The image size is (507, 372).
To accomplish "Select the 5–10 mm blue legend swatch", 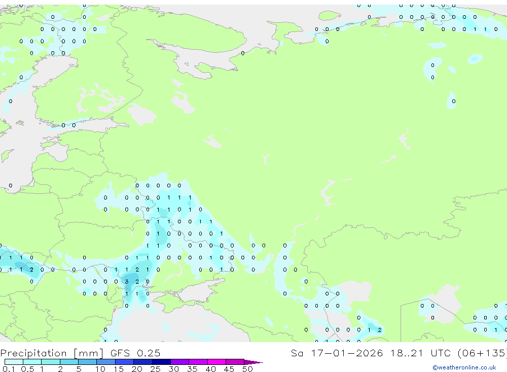I will click(x=88, y=362).
